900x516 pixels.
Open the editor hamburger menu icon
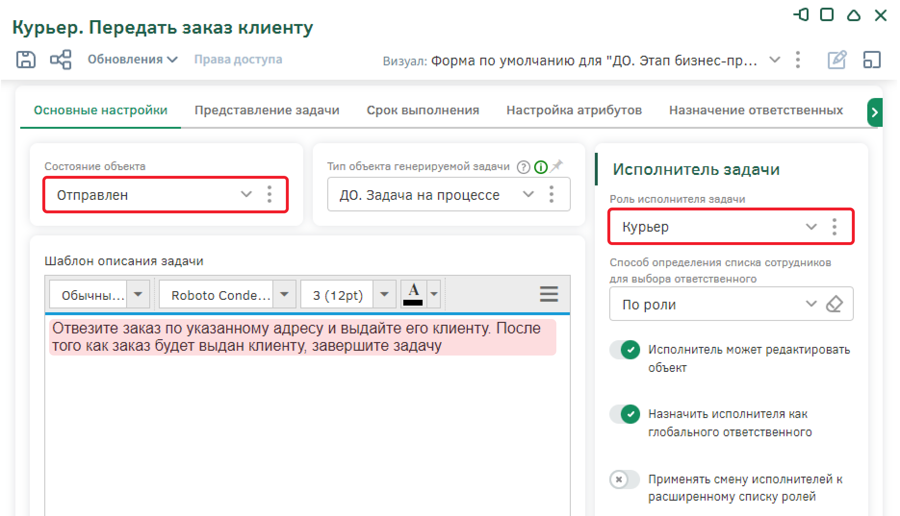[549, 294]
